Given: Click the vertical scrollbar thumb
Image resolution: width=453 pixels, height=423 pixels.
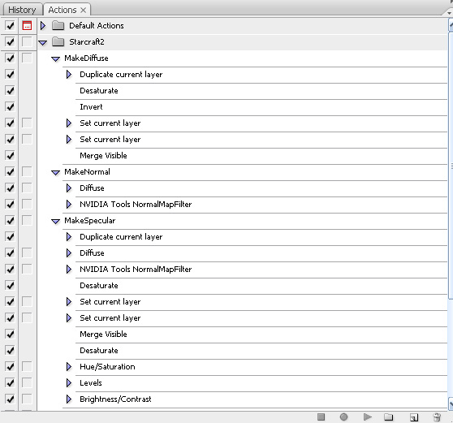Looking at the screenshot, I should click(x=451, y=166).
